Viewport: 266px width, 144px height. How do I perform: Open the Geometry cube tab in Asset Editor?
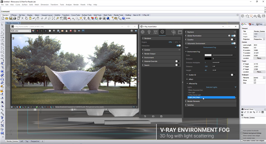tap(156, 32)
